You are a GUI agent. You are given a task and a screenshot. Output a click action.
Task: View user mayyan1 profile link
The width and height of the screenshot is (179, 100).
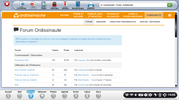82,60
